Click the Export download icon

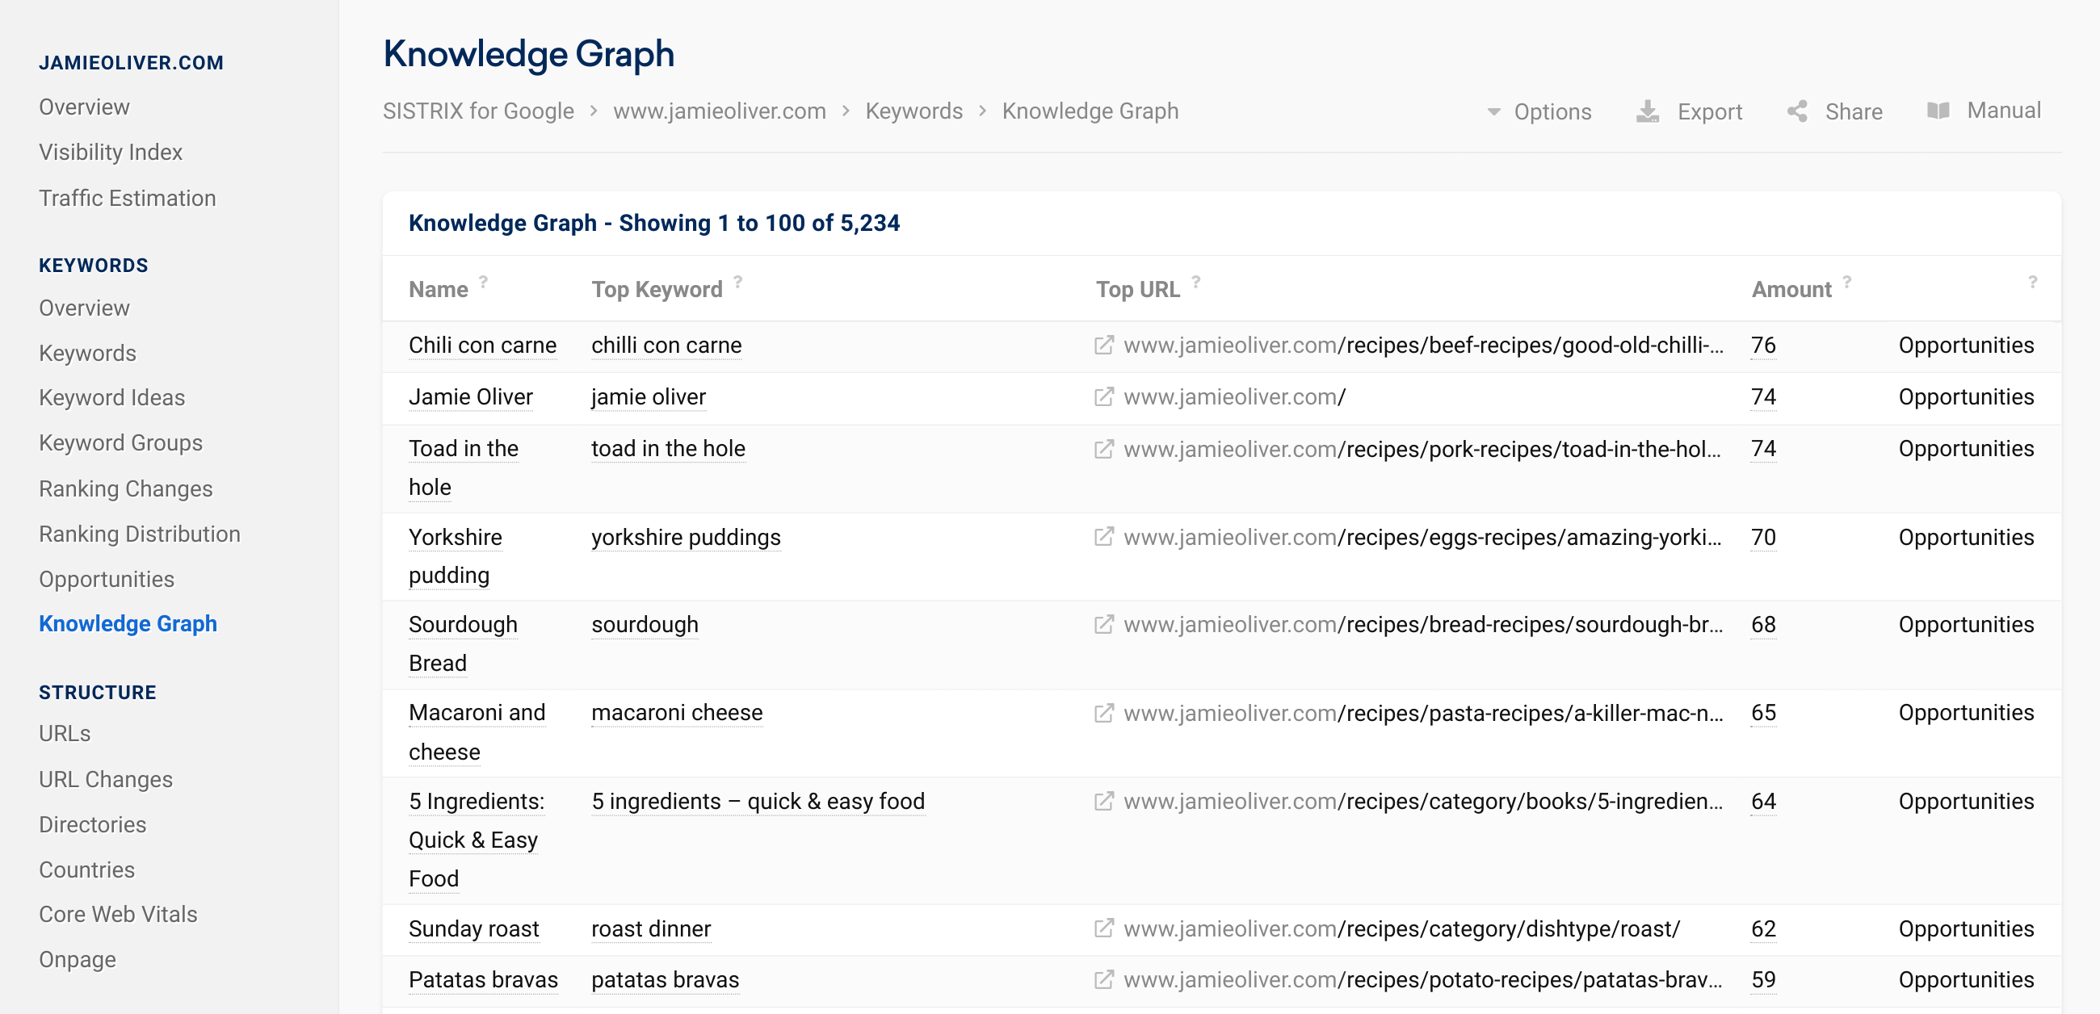[x=1647, y=111]
